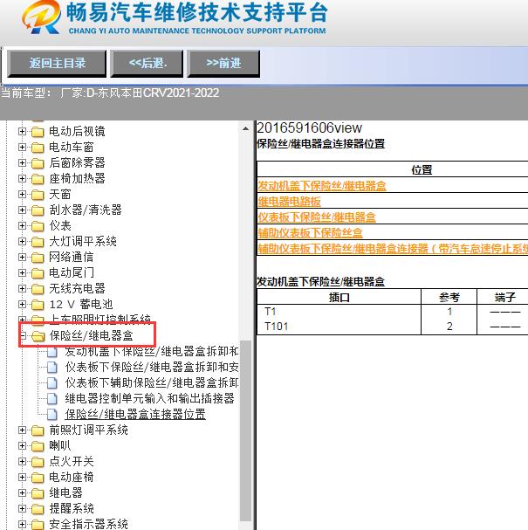Click the 安全指示器系统 folder icon
This screenshot has height=530, width=528.
(x=38, y=525)
